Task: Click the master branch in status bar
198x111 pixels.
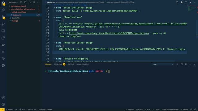Action: (10, 109)
